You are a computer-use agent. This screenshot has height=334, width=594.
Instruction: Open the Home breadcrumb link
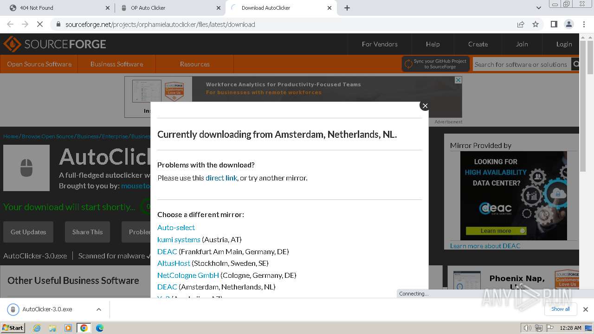pos(11,136)
